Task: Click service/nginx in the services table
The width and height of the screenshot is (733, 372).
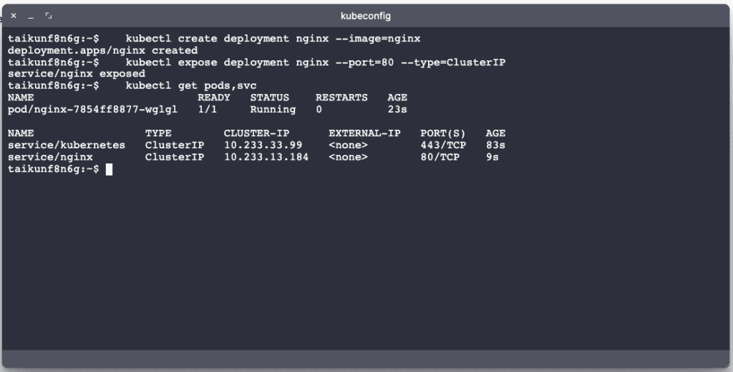Action: [x=49, y=157]
